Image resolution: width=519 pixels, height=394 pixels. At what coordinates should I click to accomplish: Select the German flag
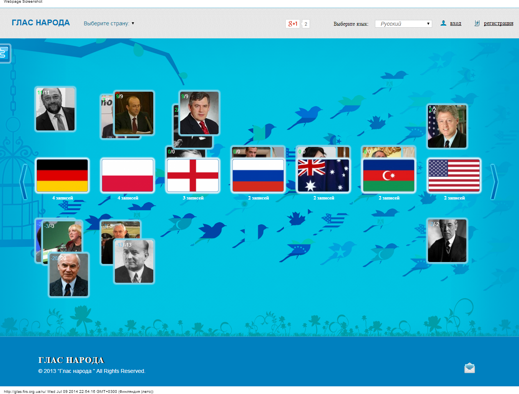pyautogui.click(x=62, y=175)
